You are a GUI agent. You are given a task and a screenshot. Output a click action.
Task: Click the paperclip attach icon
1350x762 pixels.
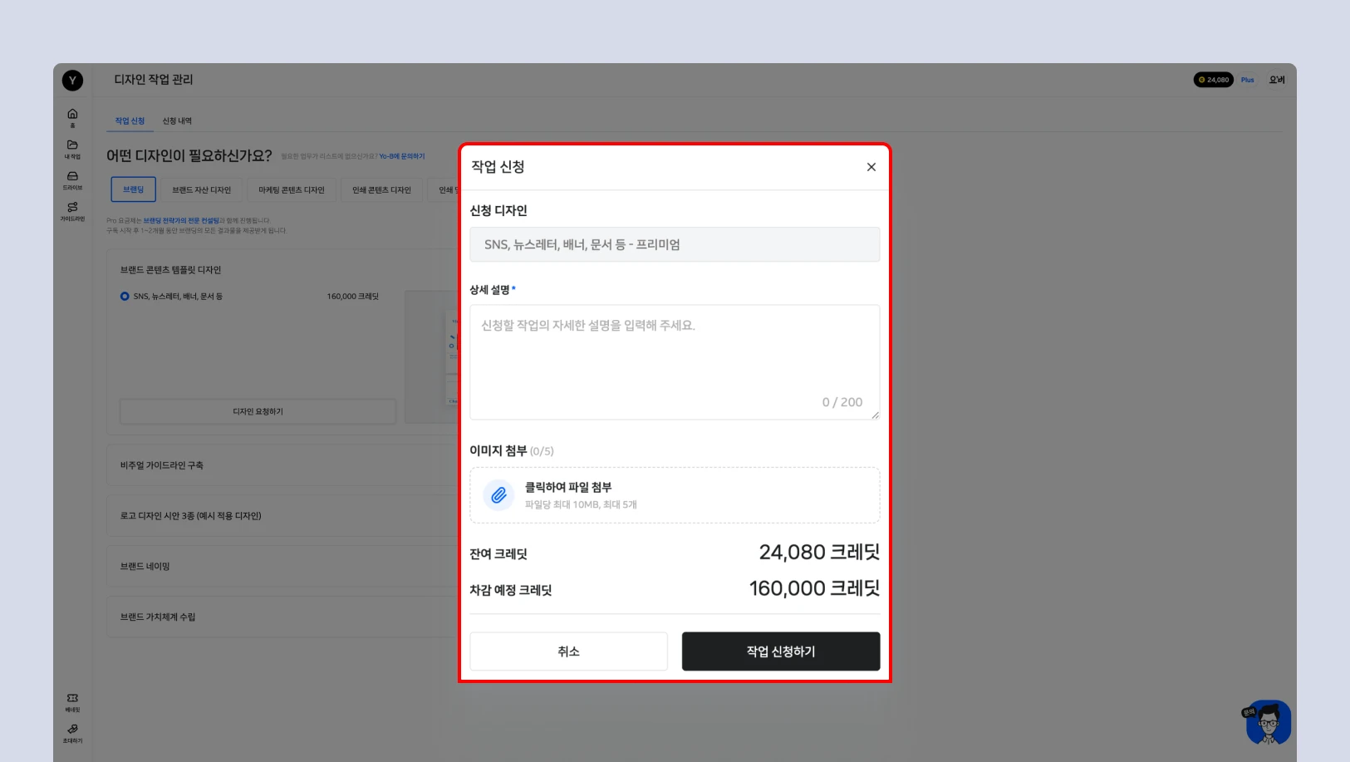[498, 495]
